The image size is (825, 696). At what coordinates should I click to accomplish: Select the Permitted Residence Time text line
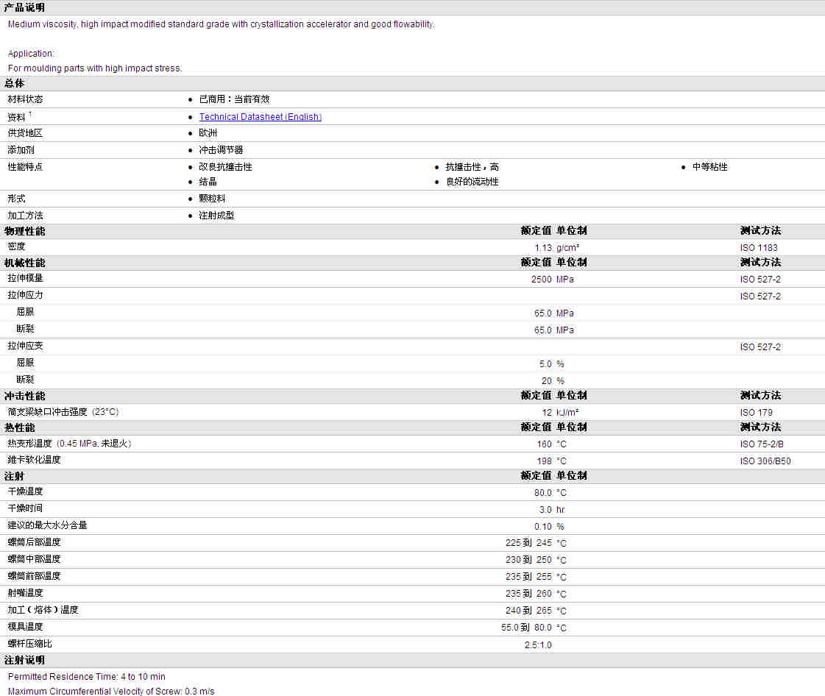(x=86, y=677)
